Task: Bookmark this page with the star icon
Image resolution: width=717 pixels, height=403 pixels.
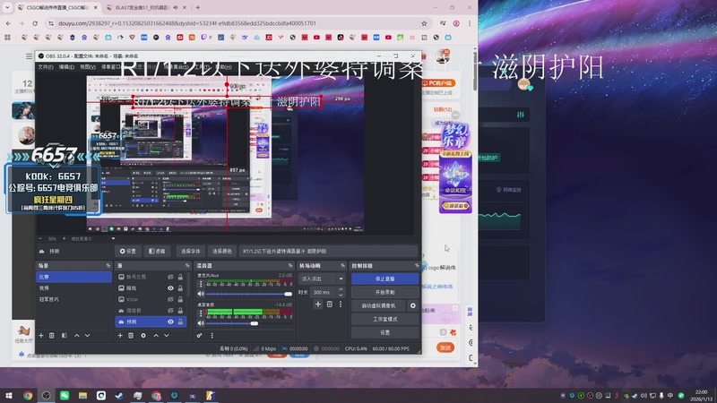Action: pos(424,23)
